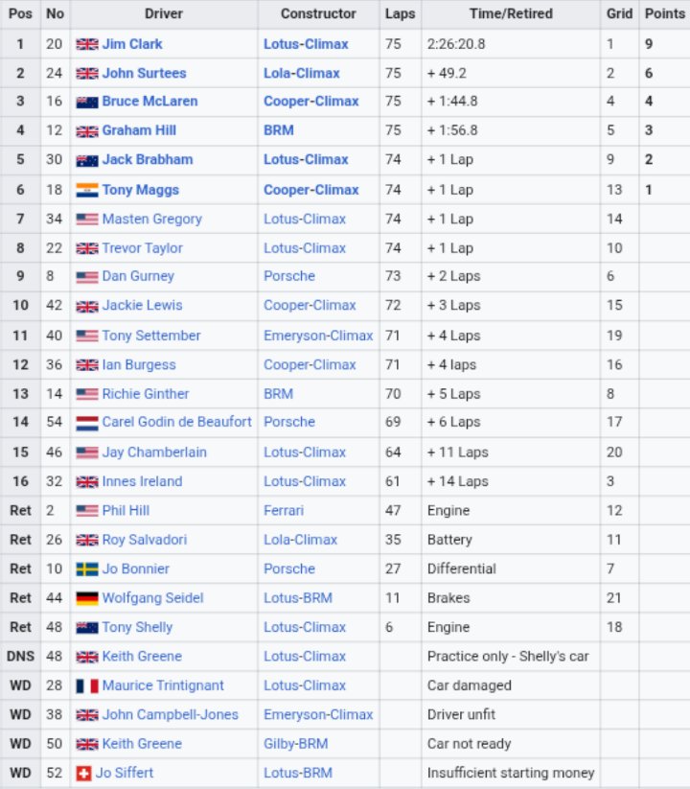Click the UK flag beside Trevor Taylor
Viewport: 690px width, 789px height.
pyautogui.click(x=87, y=248)
